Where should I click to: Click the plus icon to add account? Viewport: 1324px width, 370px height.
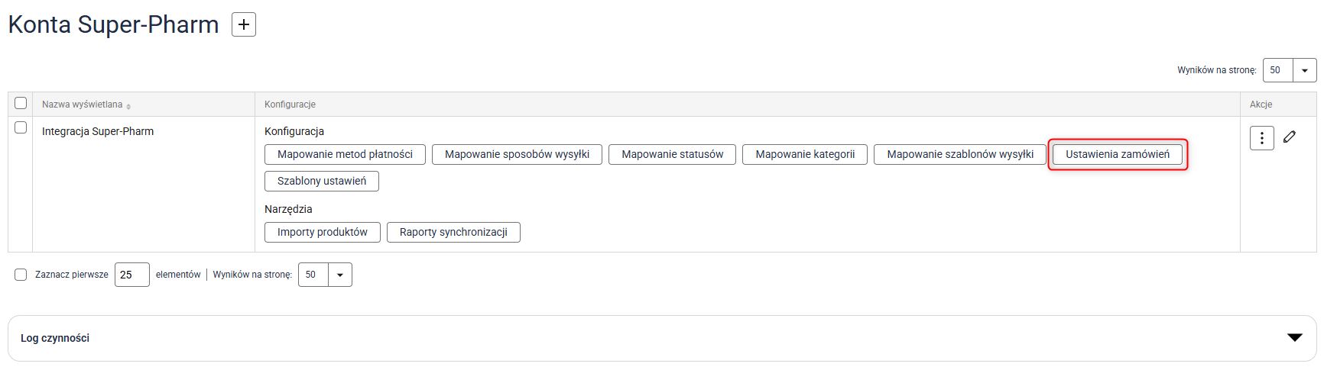243,24
